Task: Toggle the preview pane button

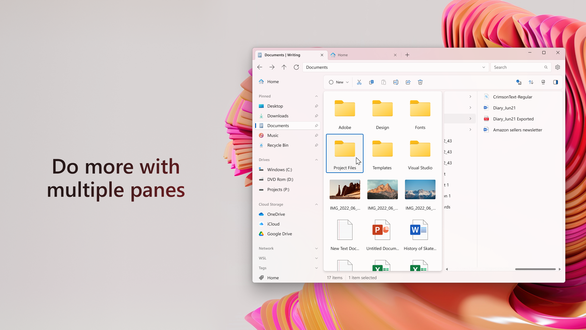Action: 555,82
